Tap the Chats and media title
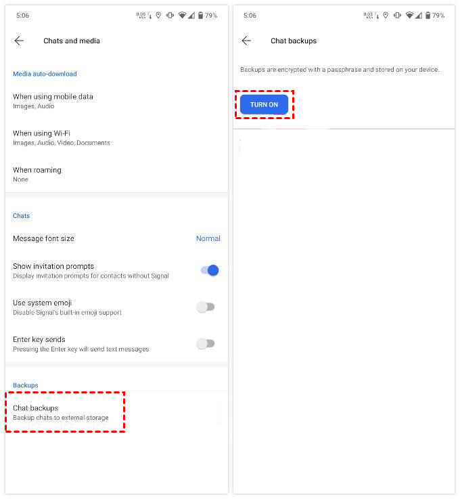460x499 pixels. [72, 41]
